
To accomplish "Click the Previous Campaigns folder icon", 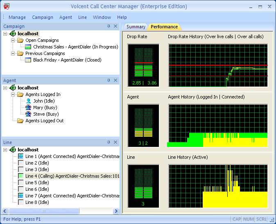I will (20, 53).
